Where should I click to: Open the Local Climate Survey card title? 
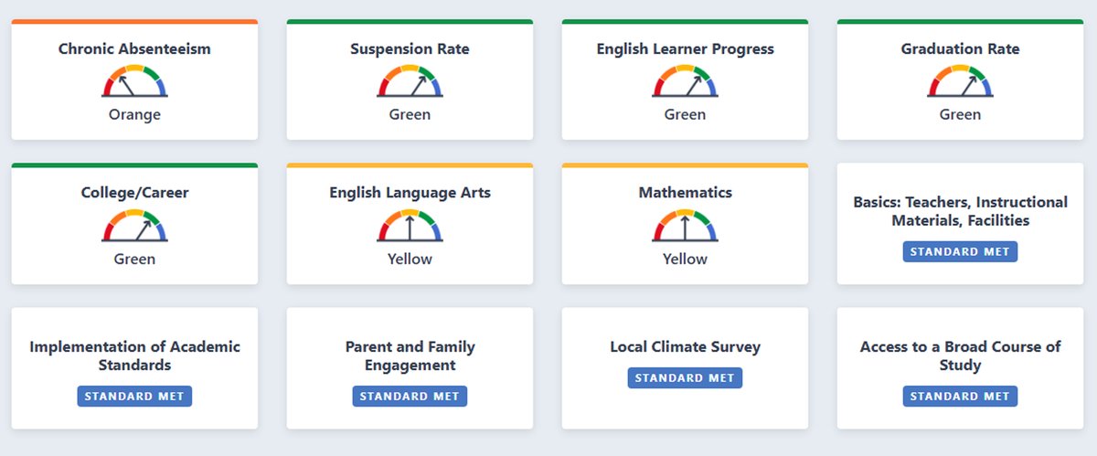(685, 347)
